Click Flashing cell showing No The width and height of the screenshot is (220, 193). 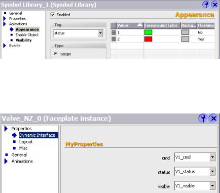206,32
